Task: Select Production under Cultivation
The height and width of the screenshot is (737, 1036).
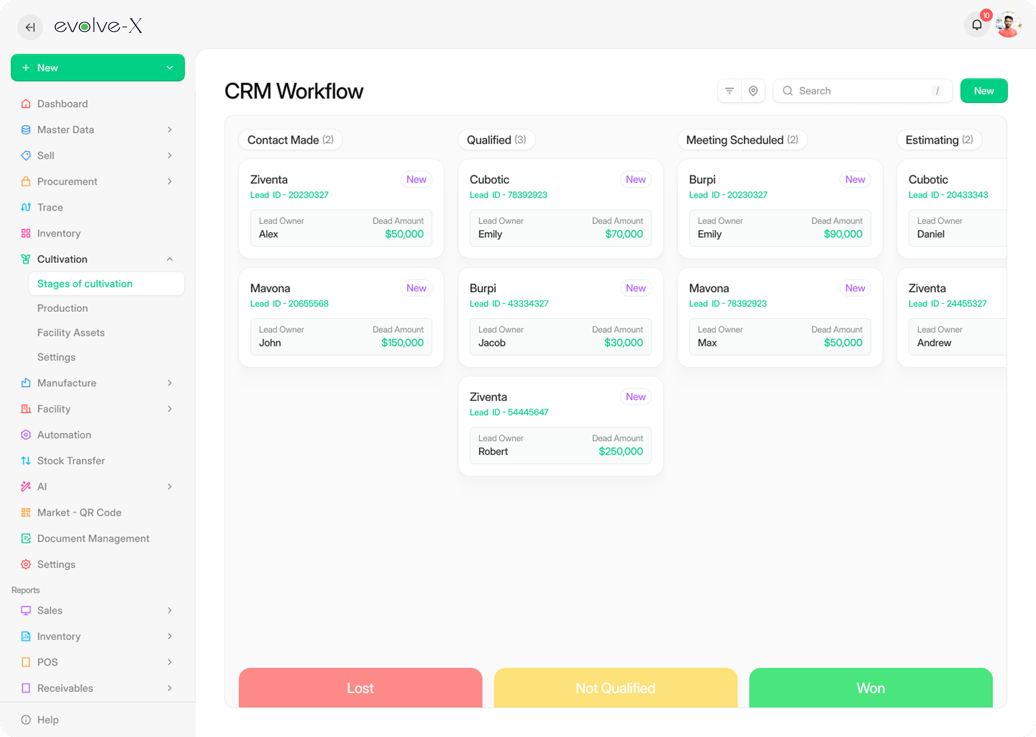Action: 63,308
